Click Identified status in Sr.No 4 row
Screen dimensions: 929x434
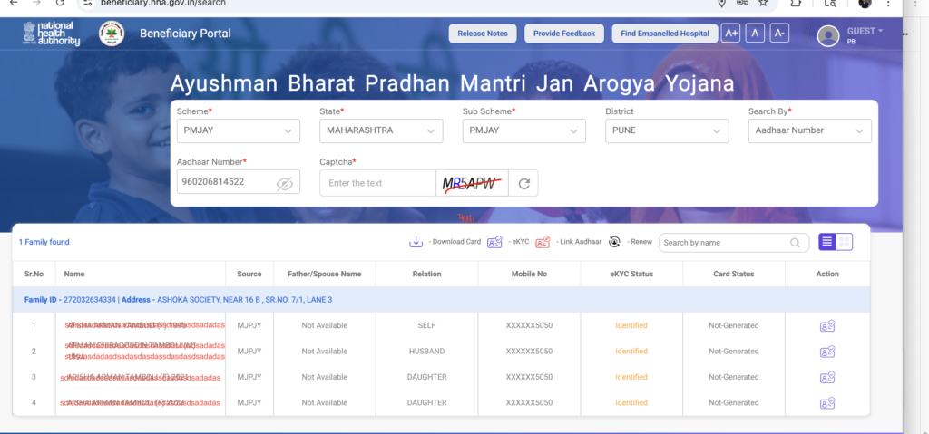(x=631, y=403)
